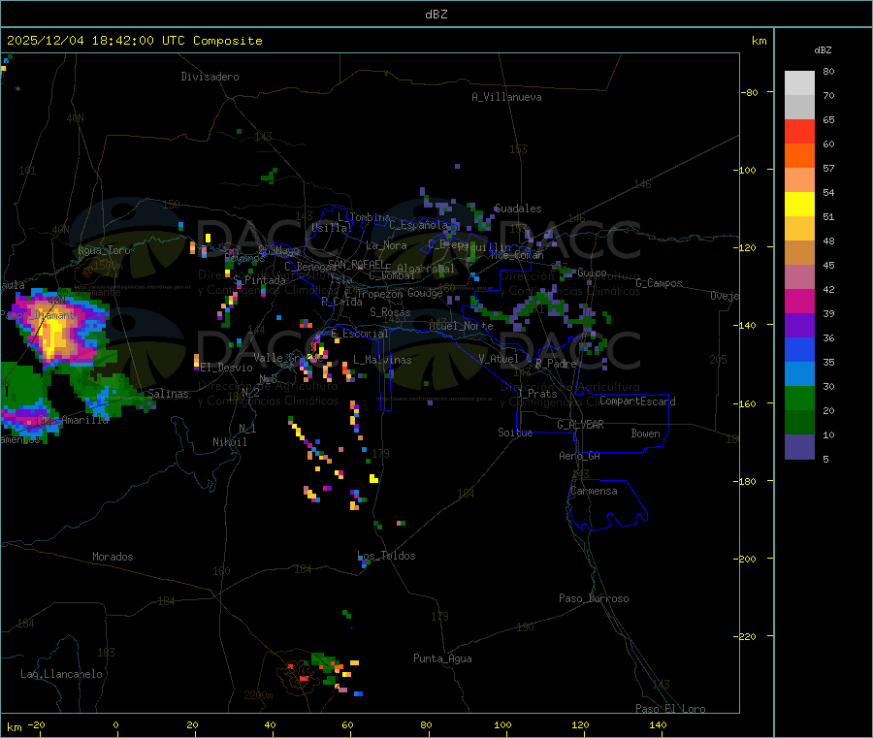
Task: Select the orange 57-60 dBZ legend swatch
Action: coord(799,156)
